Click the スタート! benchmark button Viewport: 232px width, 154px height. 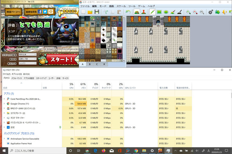point(59,59)
